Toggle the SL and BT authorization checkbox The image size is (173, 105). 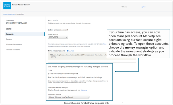click(x=51, y=55)
